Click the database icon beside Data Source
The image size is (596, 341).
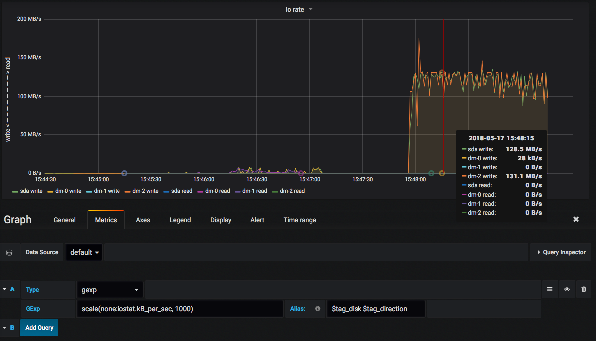coord(9,252)
